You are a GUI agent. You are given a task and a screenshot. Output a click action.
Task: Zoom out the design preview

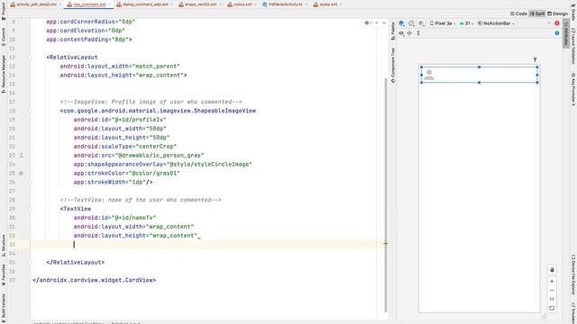coord(552,290)
